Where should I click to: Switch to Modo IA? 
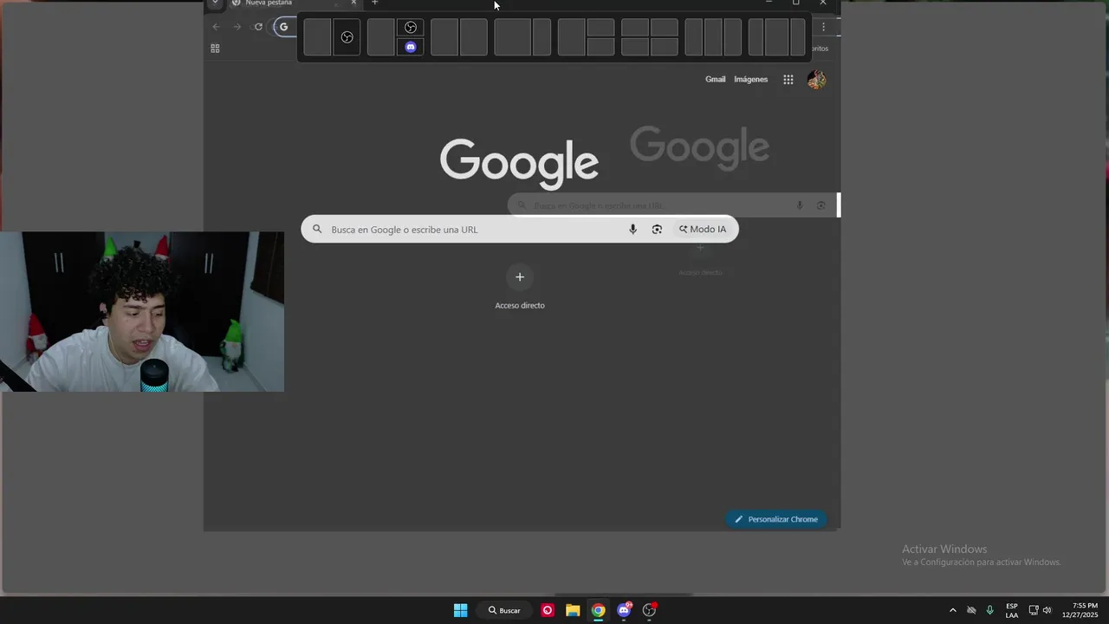[x=703, y=230]
